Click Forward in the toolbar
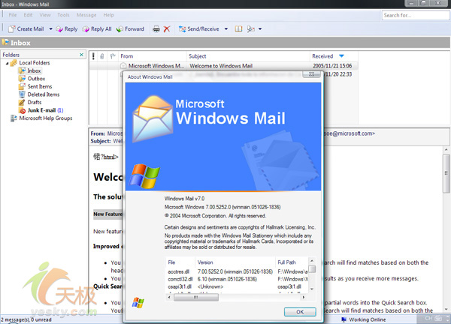Image resolution: width=451 pixels, height=324 pixels. tap(130, 29)
